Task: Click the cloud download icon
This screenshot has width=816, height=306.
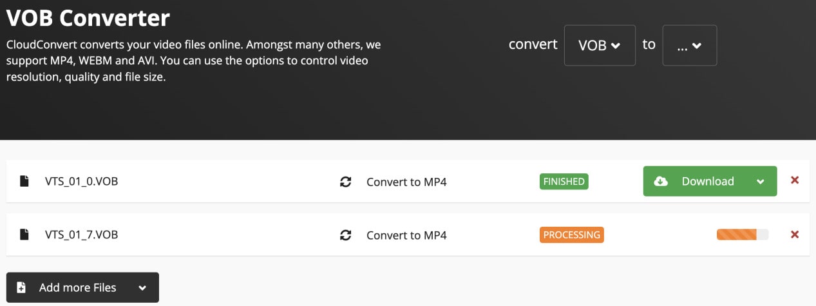Action: [x=661, y=181]
